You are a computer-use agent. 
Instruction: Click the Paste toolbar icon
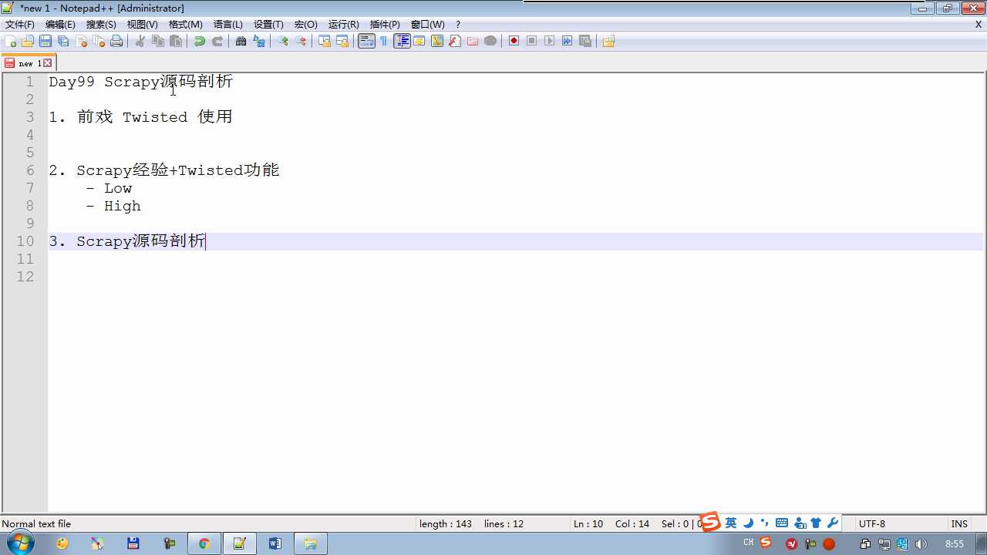click(x=175, y=42)
